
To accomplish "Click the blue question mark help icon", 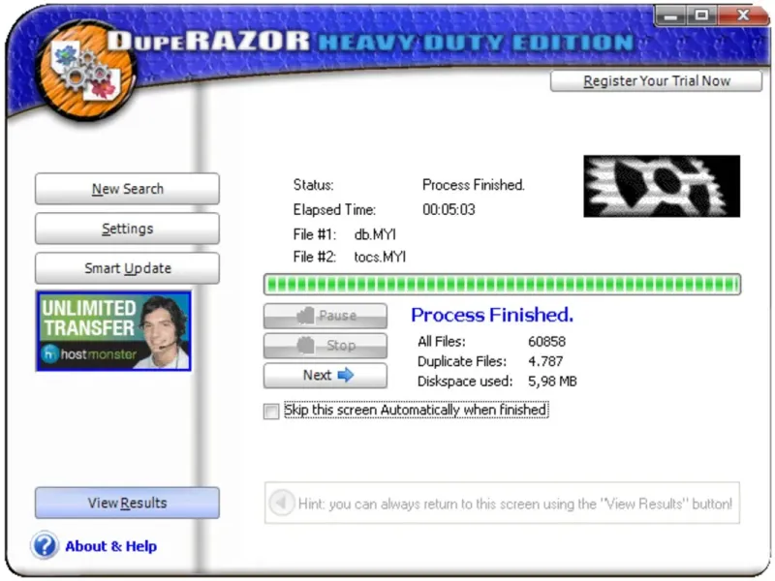I will coord(45,546).
